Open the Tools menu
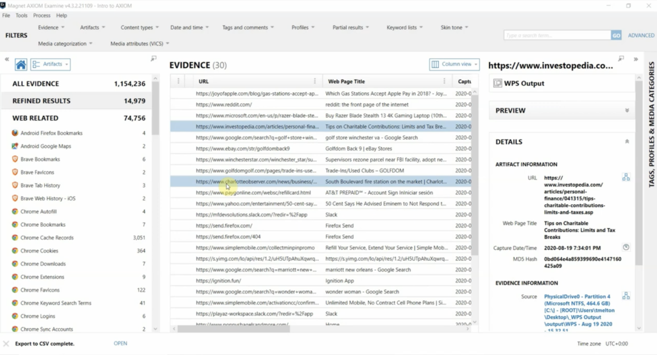 pos(21,15)
